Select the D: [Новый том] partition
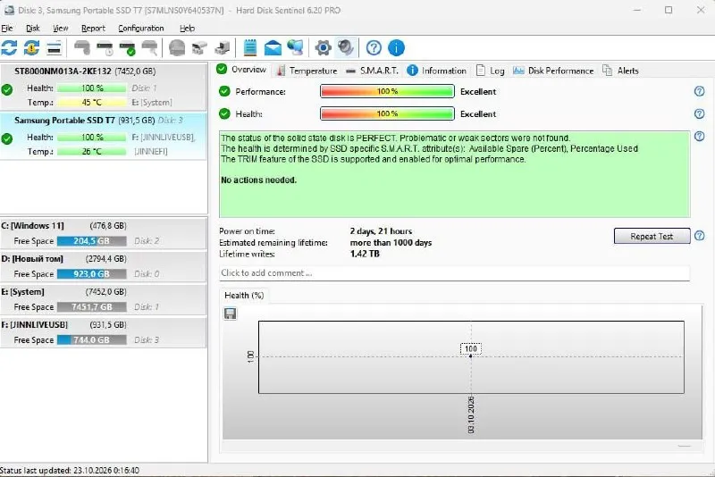This screenshot has width=715, height=477. coord(103,266)
